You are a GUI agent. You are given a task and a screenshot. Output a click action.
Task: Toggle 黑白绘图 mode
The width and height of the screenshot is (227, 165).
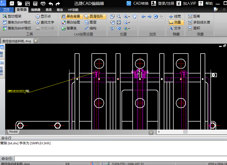(x=71, y=22)
